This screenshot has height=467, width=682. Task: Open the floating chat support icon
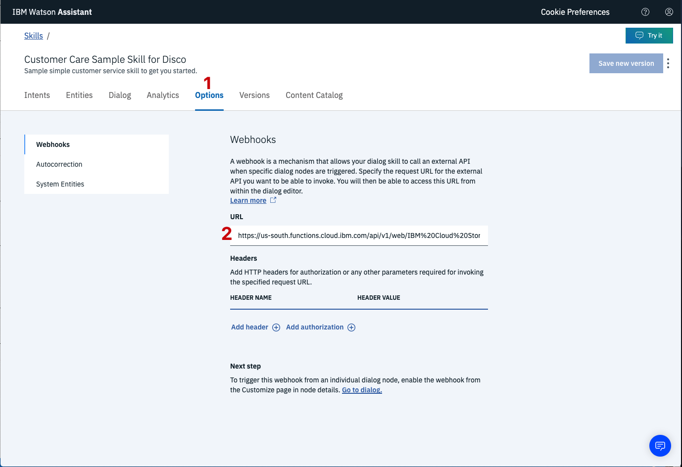[x=660, y=446]
